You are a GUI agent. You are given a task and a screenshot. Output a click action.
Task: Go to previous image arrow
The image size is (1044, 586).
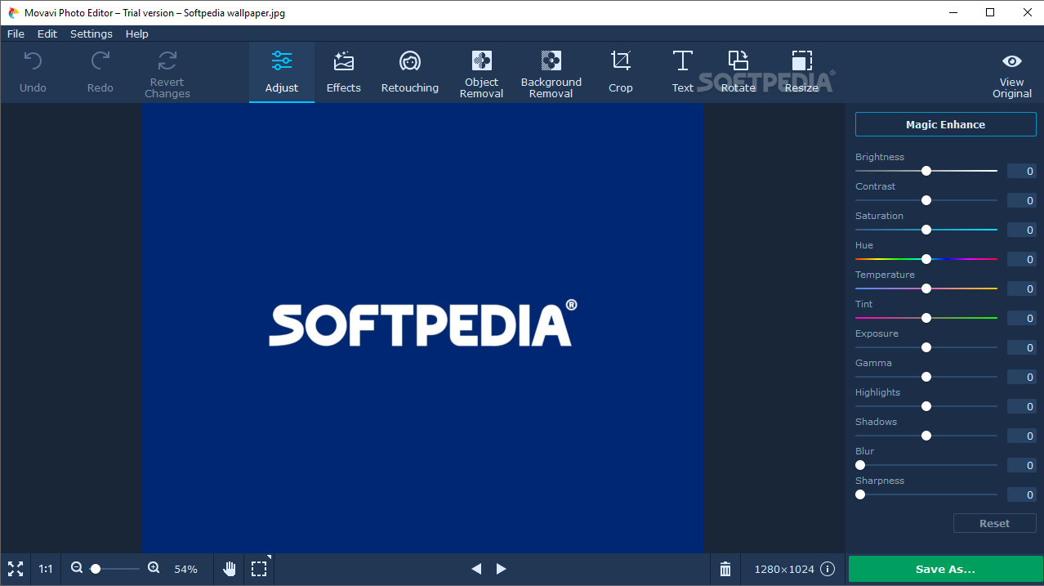pyautogui.click(x=476, y=569)
